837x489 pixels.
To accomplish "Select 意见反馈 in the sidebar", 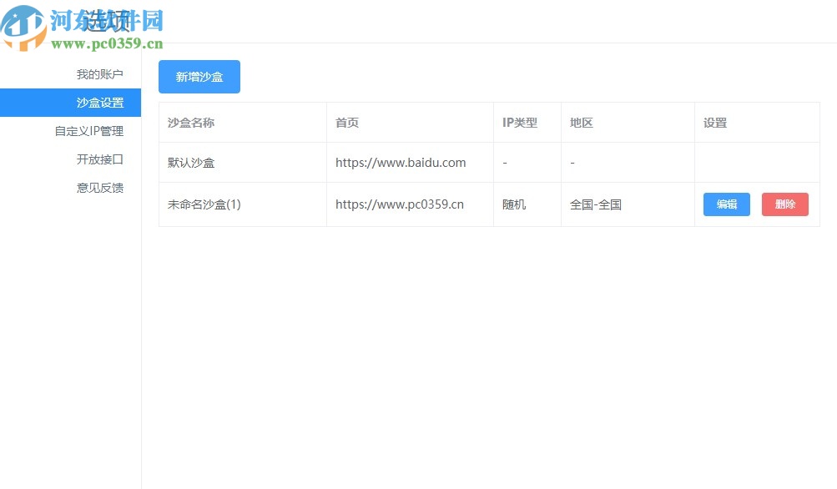I will coord(100,187).
